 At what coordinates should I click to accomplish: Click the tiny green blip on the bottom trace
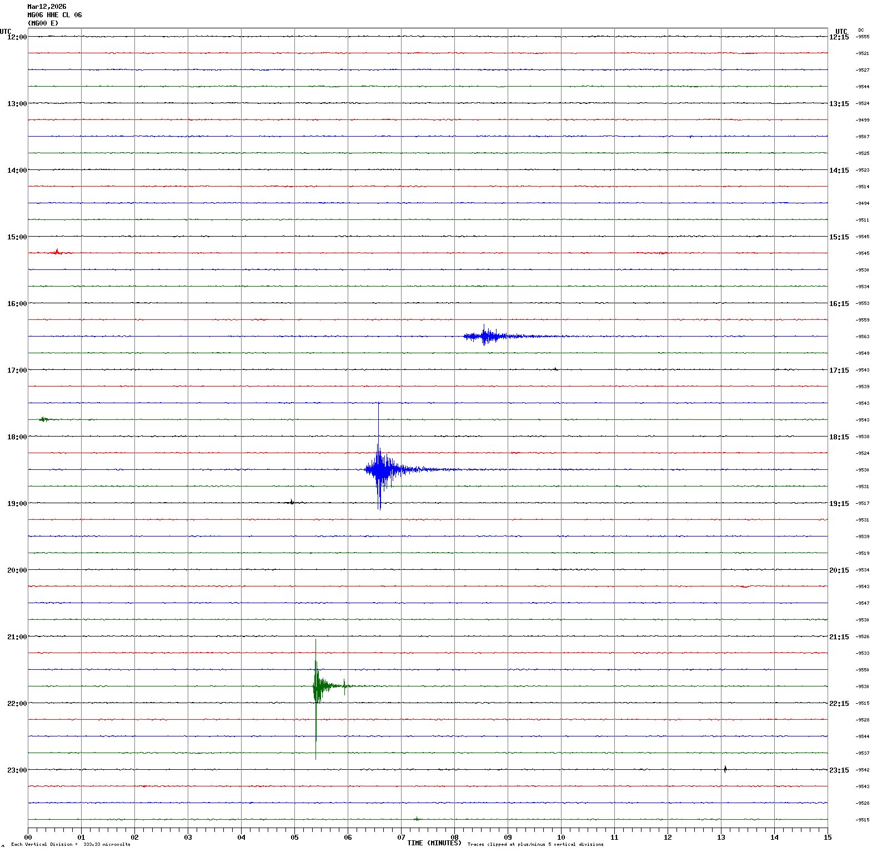point(417,819)
